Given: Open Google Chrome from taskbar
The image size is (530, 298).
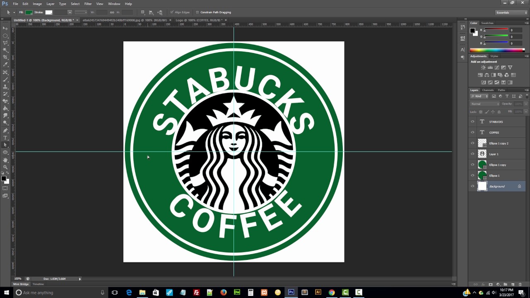Looking at the screenshot, I should [x=332, y=293].
